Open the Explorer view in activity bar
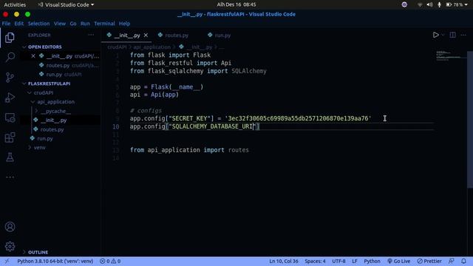Viewport: 473px width, 266px height. (10, 38)
